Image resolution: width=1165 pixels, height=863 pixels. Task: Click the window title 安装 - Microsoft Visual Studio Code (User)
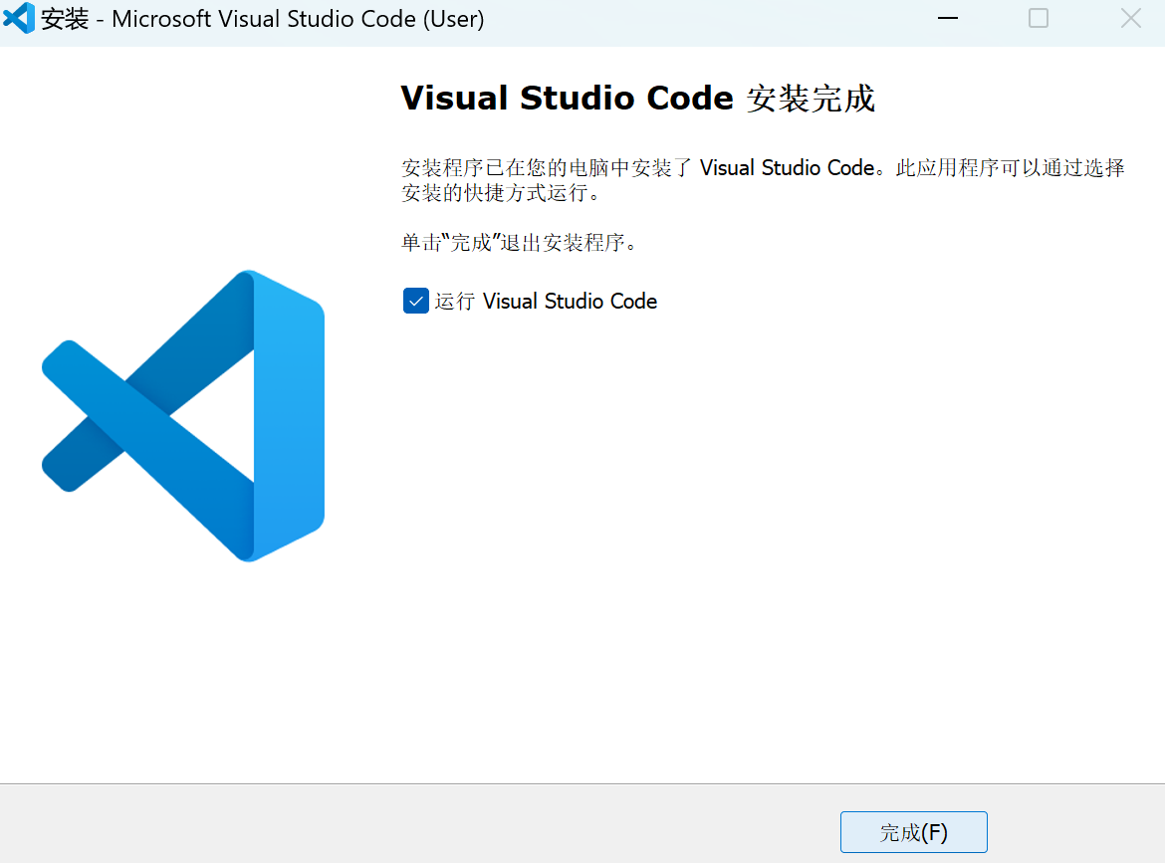coord(262,19)
